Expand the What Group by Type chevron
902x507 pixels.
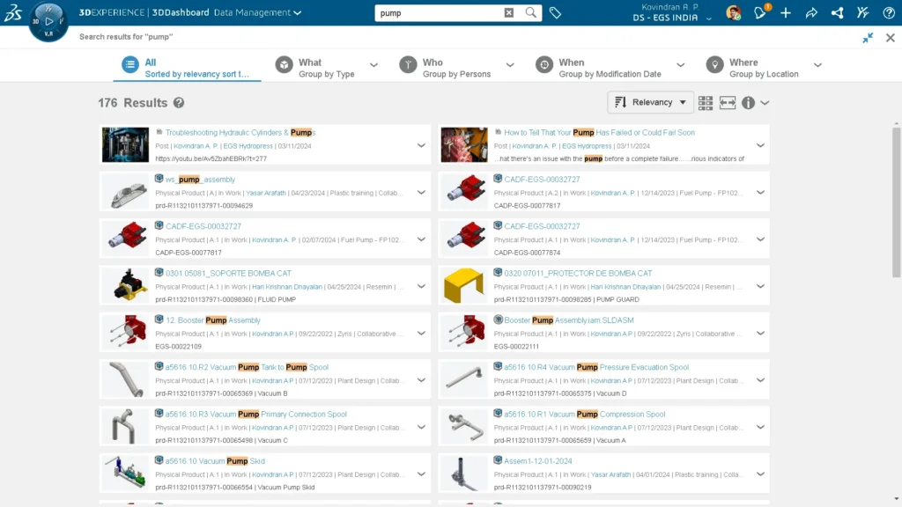[373, 65]
